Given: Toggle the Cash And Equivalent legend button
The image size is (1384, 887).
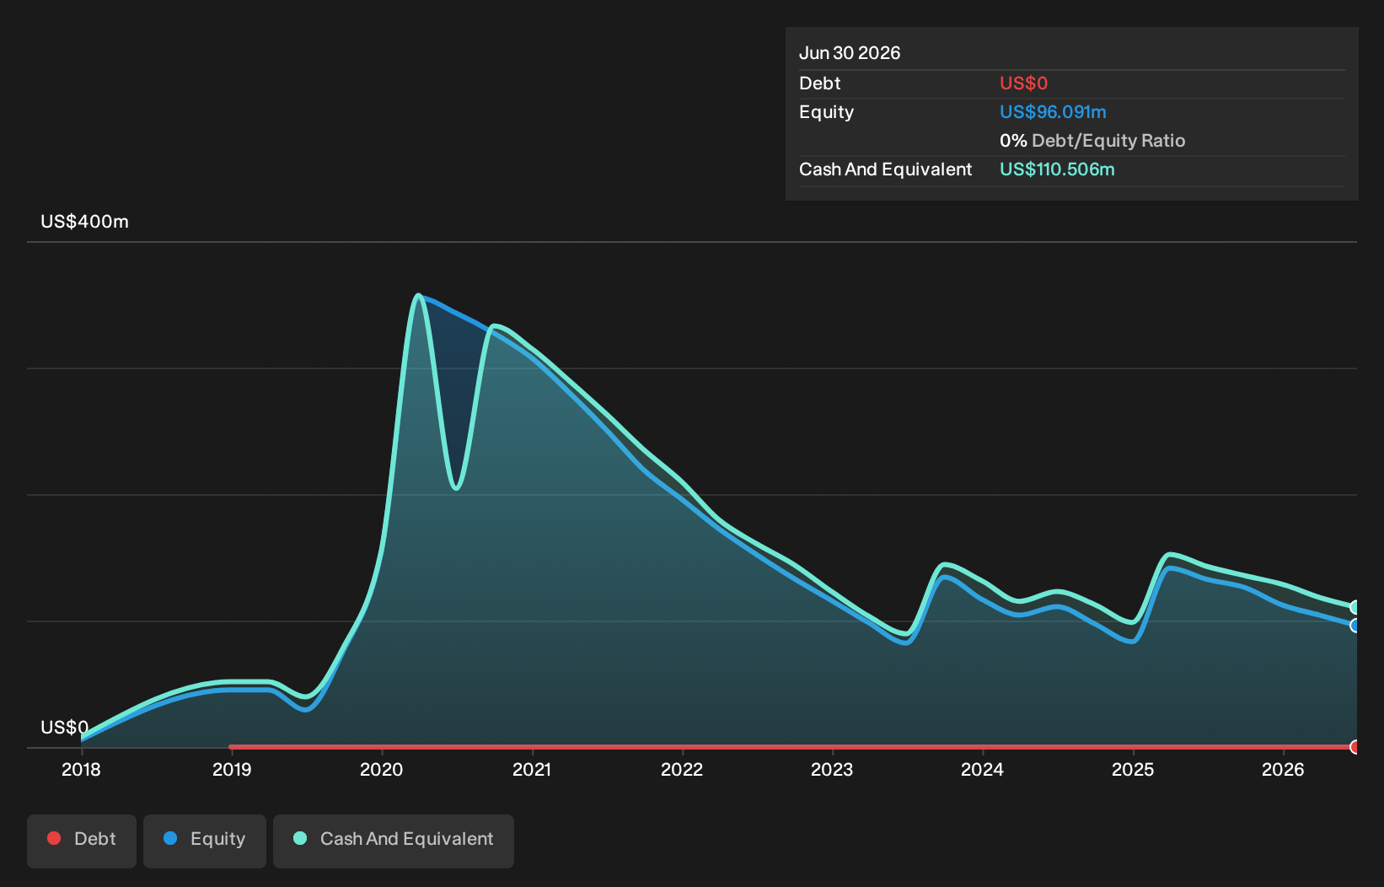Looking at the screenshot, I should pos(394,841).
